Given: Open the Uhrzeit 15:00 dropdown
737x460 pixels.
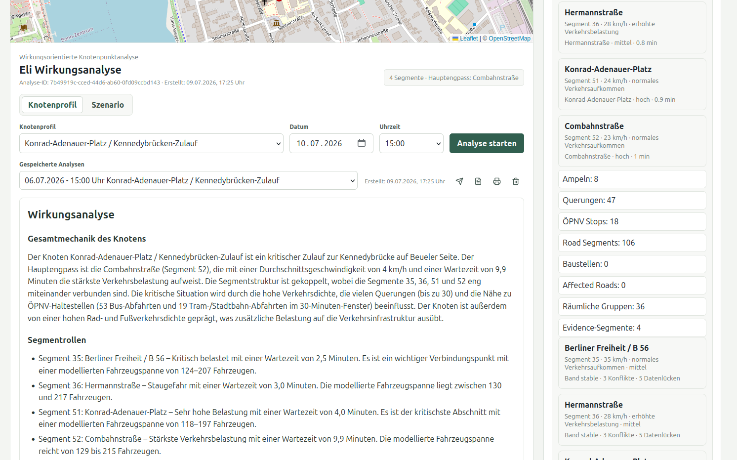Looking at the screenshot, I should [411, 143].
